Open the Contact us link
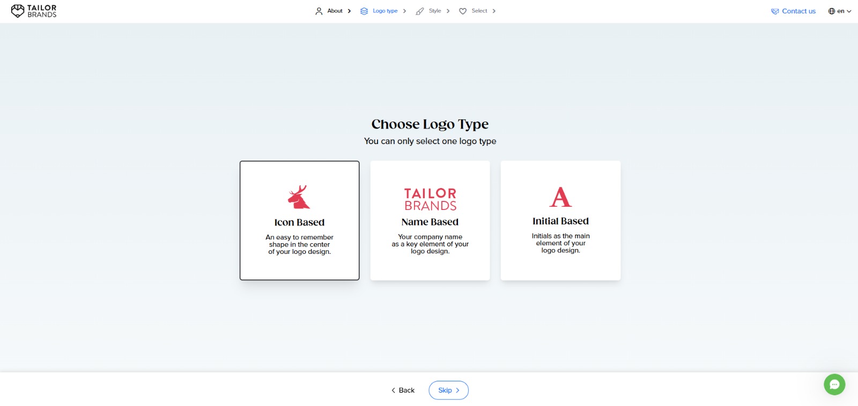858x406 pixels. (x=798, y=11)
